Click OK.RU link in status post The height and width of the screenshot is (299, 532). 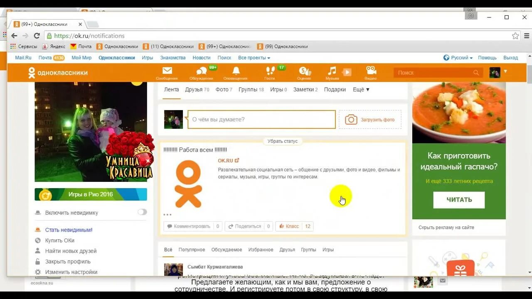(x=228, y=160)
